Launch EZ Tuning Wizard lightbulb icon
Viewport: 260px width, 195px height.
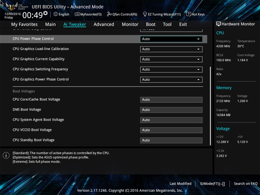coord(145,14)
